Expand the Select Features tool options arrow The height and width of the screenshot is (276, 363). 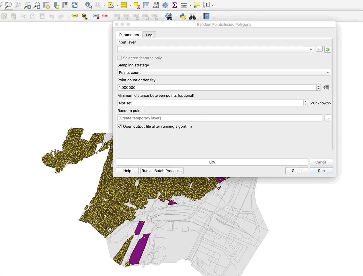(117, 5)
